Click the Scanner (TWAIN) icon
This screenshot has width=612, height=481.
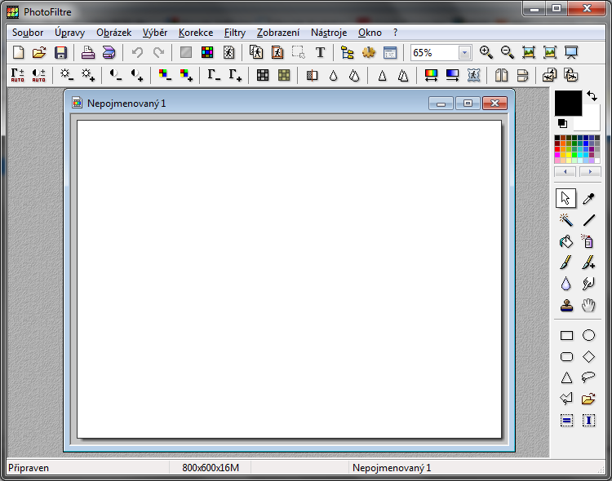[x=109, y=52]
